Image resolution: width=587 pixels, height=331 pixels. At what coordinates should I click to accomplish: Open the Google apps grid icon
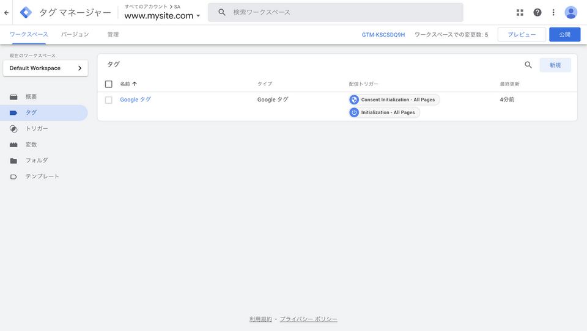coord(520,12)
